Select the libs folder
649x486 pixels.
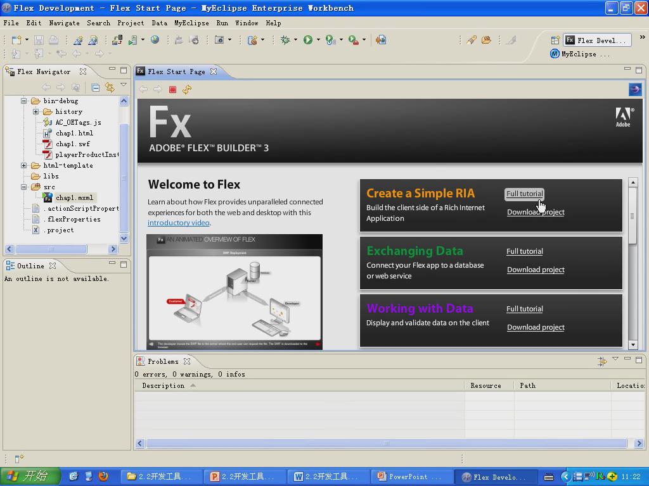[51, 176]
